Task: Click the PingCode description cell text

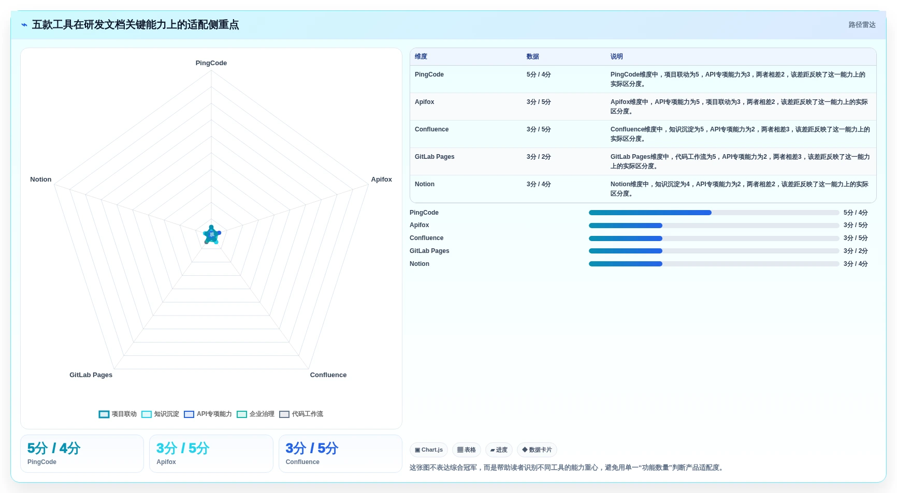Action: pyautogui.click(x=738, y=79)
